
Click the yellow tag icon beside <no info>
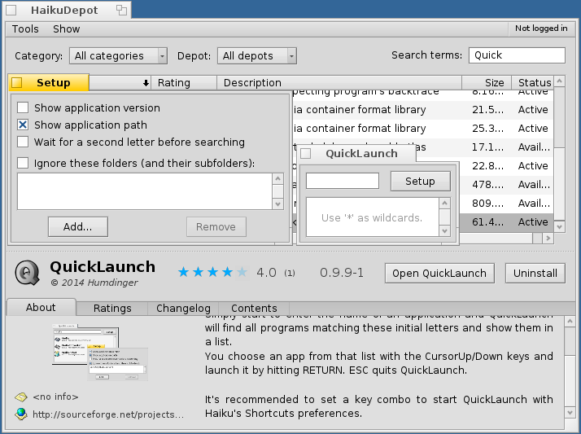[x=21, y=397]
